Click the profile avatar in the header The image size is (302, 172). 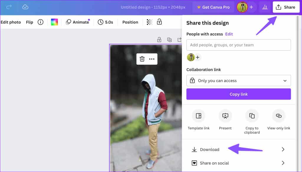tap(242, 7)
